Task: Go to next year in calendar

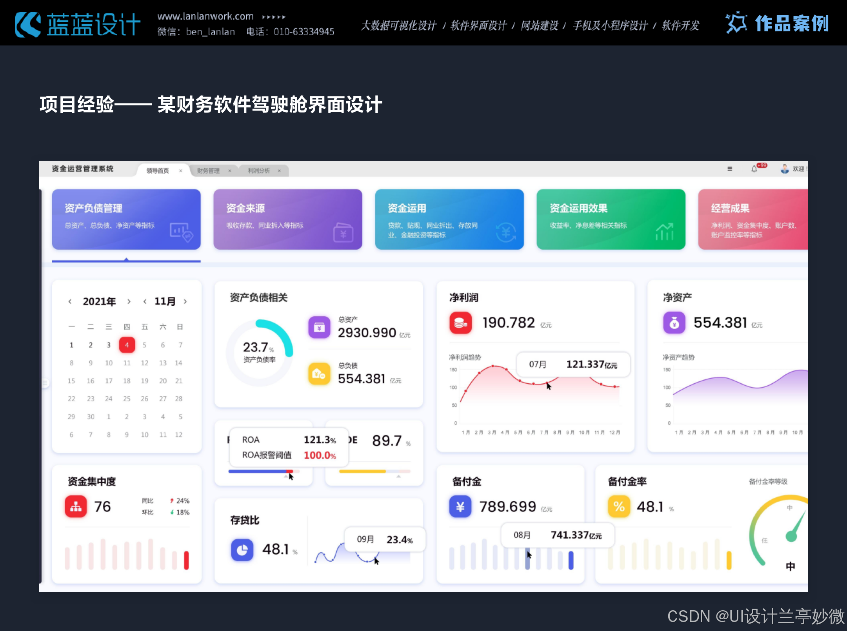Action: (129, 301)
